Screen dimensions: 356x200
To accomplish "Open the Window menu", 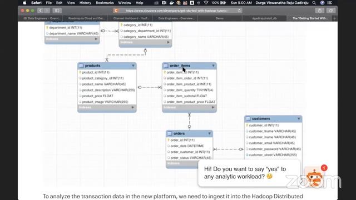I will pyautogui.click(x=125, y=3).
